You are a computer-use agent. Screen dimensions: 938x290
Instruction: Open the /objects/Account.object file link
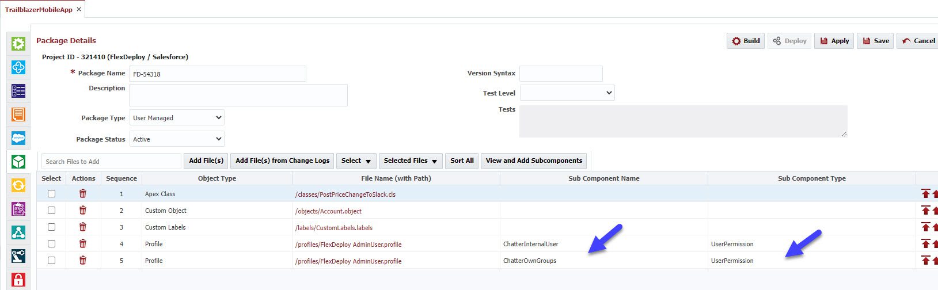coord(329,211)
